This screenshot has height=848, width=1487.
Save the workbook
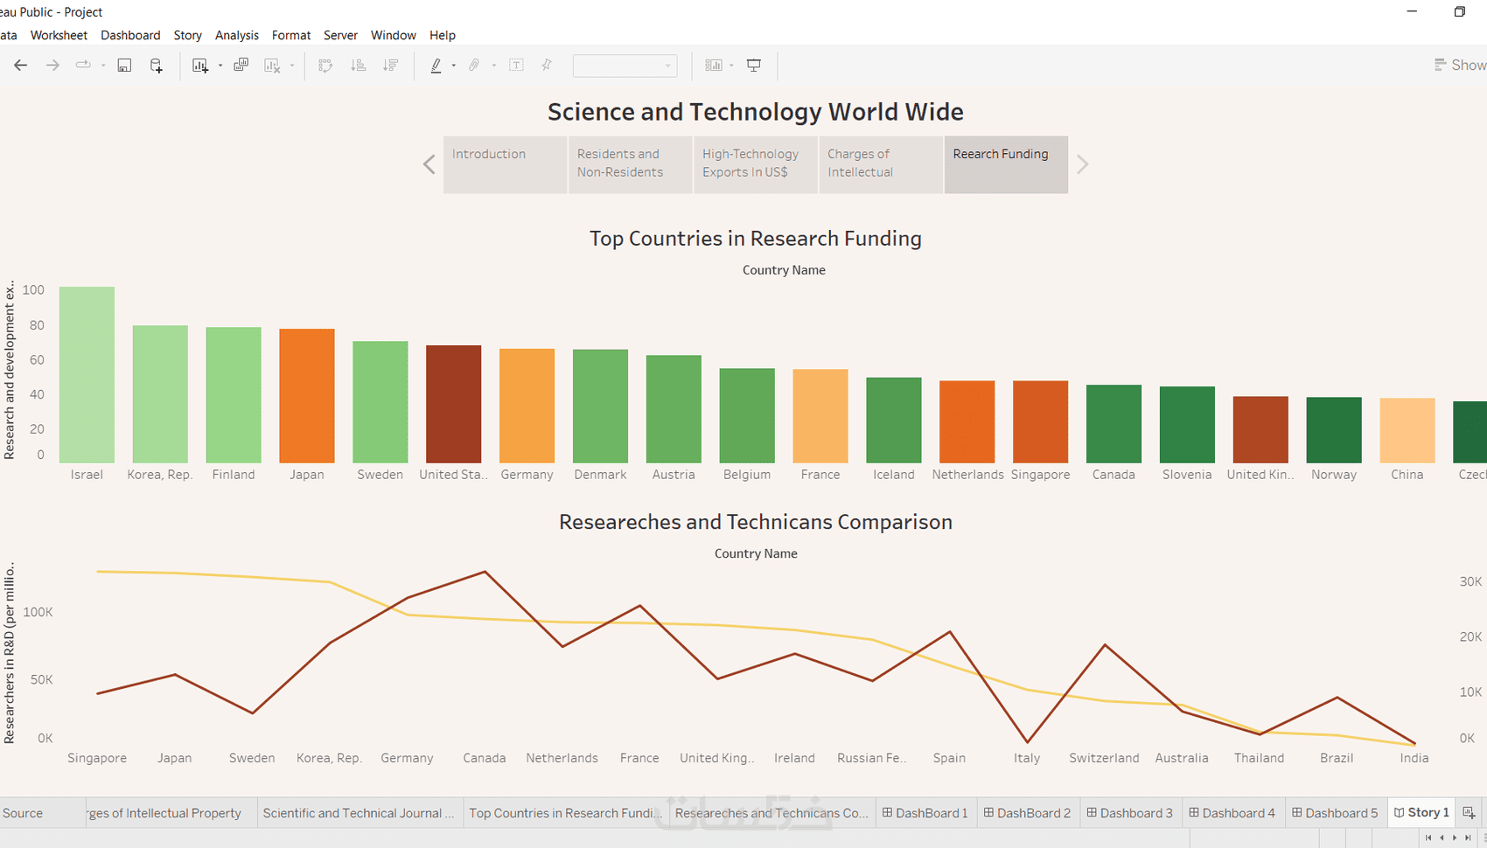[x=123, y=65]
